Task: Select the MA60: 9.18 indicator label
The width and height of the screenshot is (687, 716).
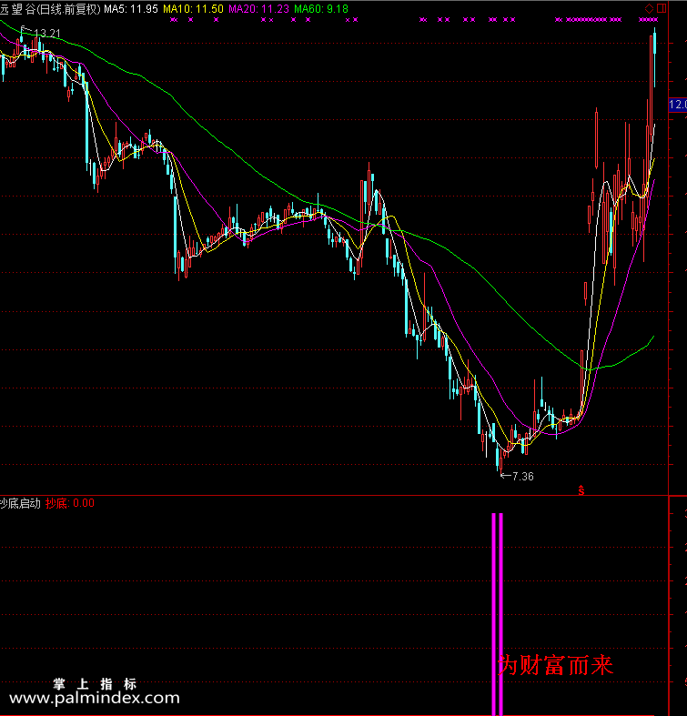Action: (321, 9)
